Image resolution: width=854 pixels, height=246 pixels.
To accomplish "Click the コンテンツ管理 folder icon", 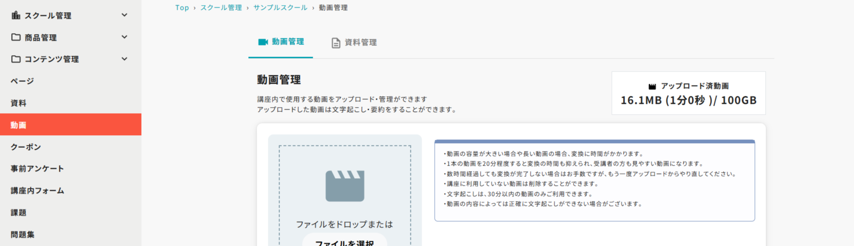I will click(x=16, y=59).
